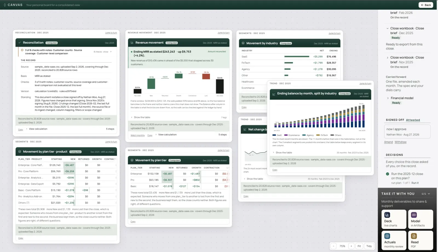Viewport: 438px width, 252px height.
Task: Click the Run it link under Decisions
Action: point(415,183)
